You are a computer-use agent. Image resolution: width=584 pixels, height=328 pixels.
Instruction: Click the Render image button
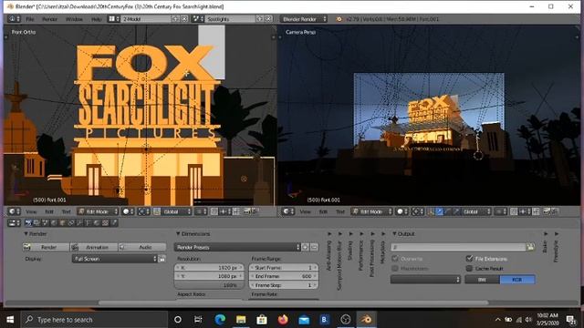coord(47,247)
